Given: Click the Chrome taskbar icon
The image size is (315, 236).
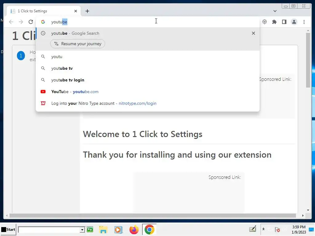Looking at the screenshot, I should pyautogui.click(x=149, y=229).
